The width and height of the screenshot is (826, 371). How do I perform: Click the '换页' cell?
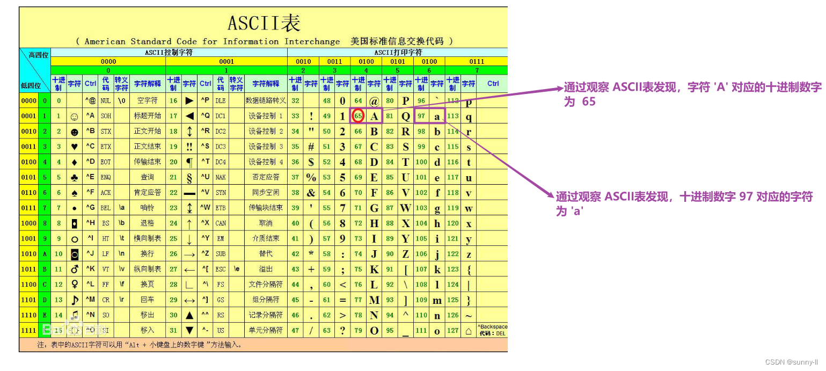[x=147, y=284]
